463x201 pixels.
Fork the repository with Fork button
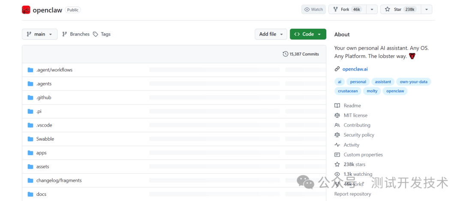tap(348, 9)
